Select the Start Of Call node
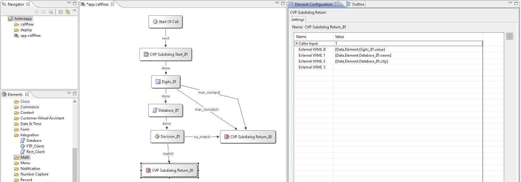 [x=165, y=22]
